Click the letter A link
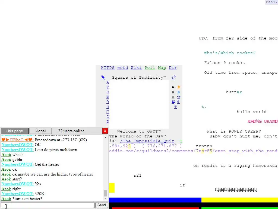The height and width of the screenshot is (209, 278). tap(108, 82)
